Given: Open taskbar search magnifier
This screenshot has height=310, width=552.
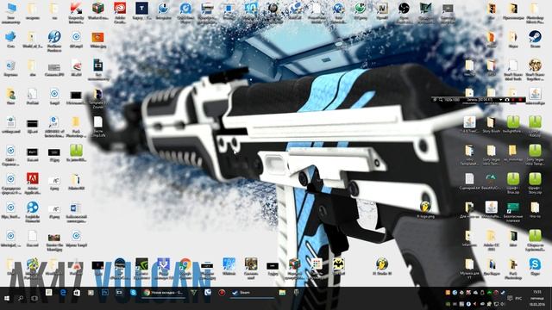Looking at the screenshot, I should pos(21,298).
